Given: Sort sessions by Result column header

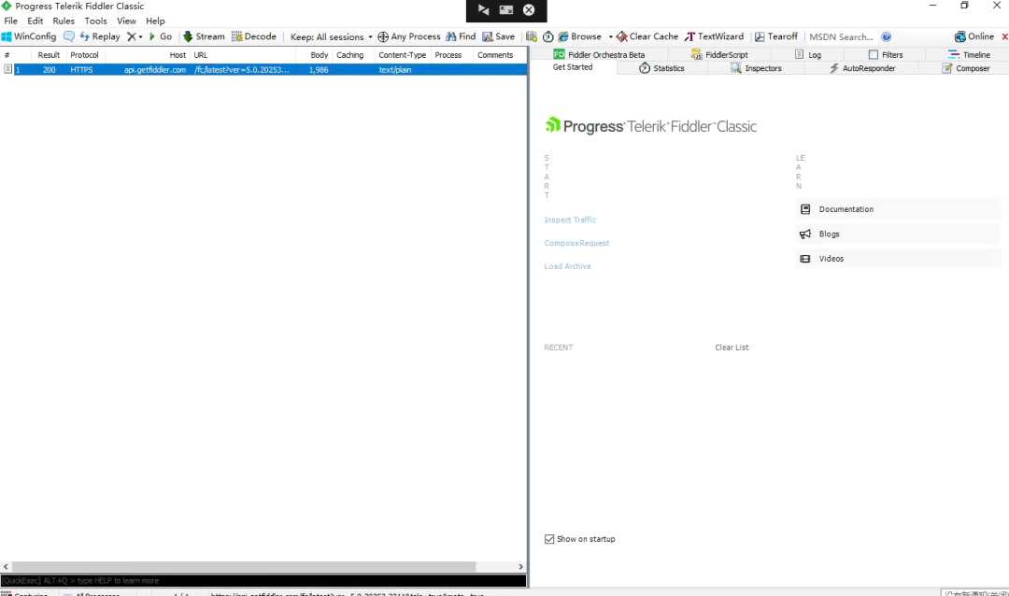Looking at the screenshot, I should (49, 55).
